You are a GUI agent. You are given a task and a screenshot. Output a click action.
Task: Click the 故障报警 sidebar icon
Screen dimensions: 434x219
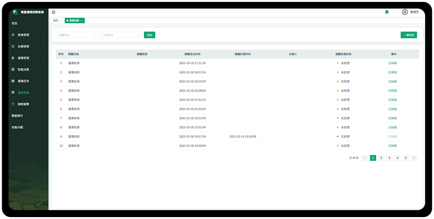[13, 104]
